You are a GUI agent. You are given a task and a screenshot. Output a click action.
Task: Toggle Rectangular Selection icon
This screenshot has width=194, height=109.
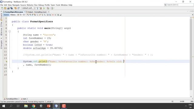pos(37,15)
